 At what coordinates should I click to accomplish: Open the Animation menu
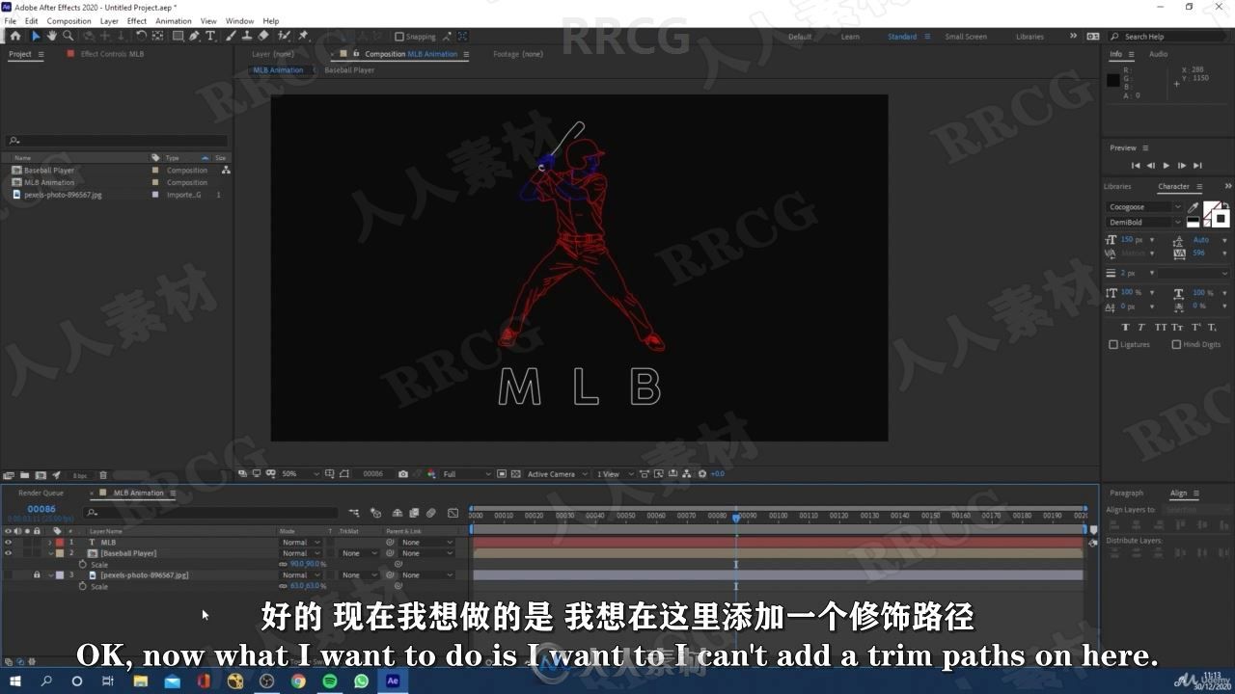point(174,21)
